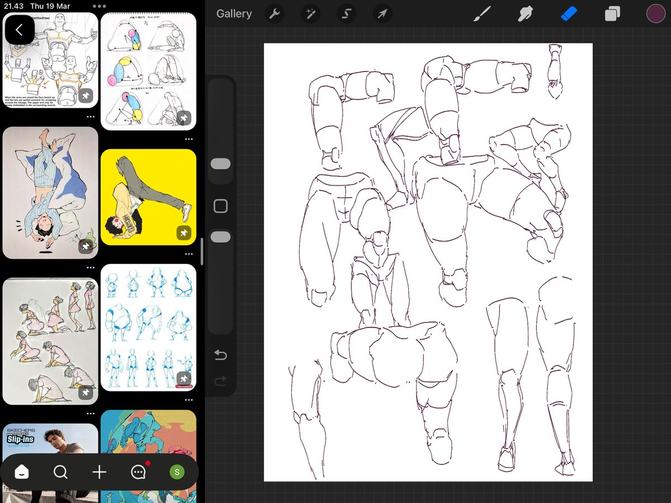Tap the square modify button in sidebar
This screenshot has width=671, height=503.
point(221,206)
